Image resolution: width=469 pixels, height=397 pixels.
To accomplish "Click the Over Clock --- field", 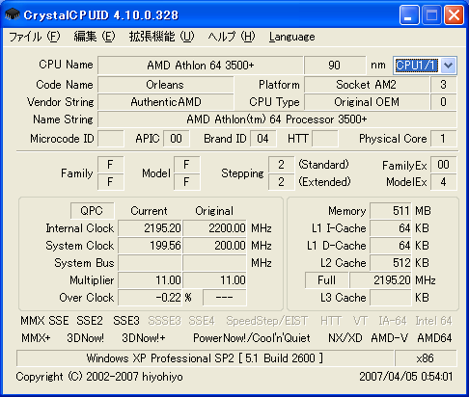I will tap(225, 298).
